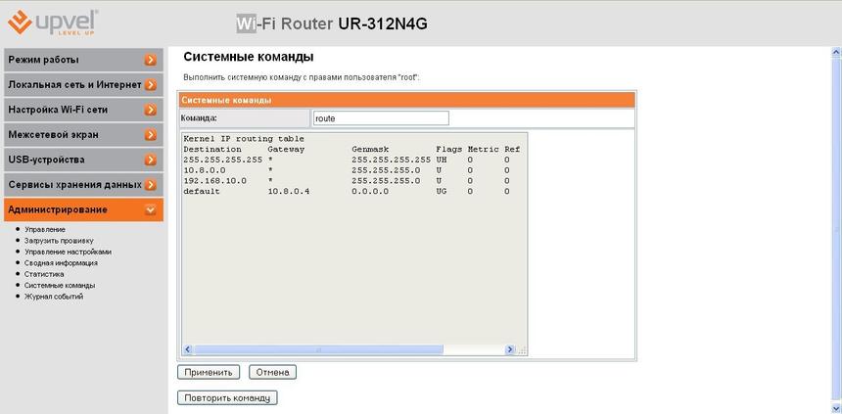Expand the Режим работы section arrow
842x414 pixels.
pos(150,60)
